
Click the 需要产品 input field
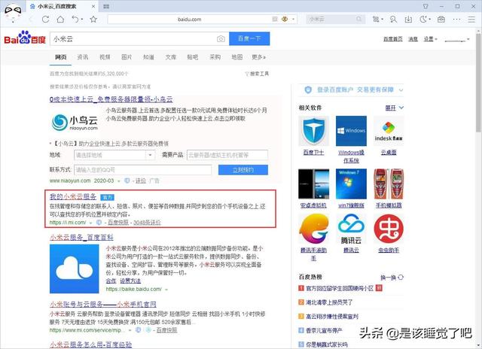pyautogui.click(x=227, y=155)
